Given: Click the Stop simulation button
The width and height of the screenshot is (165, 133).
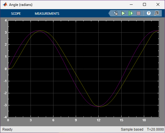Looking at the screenshot, I should (x=139, y=13).
